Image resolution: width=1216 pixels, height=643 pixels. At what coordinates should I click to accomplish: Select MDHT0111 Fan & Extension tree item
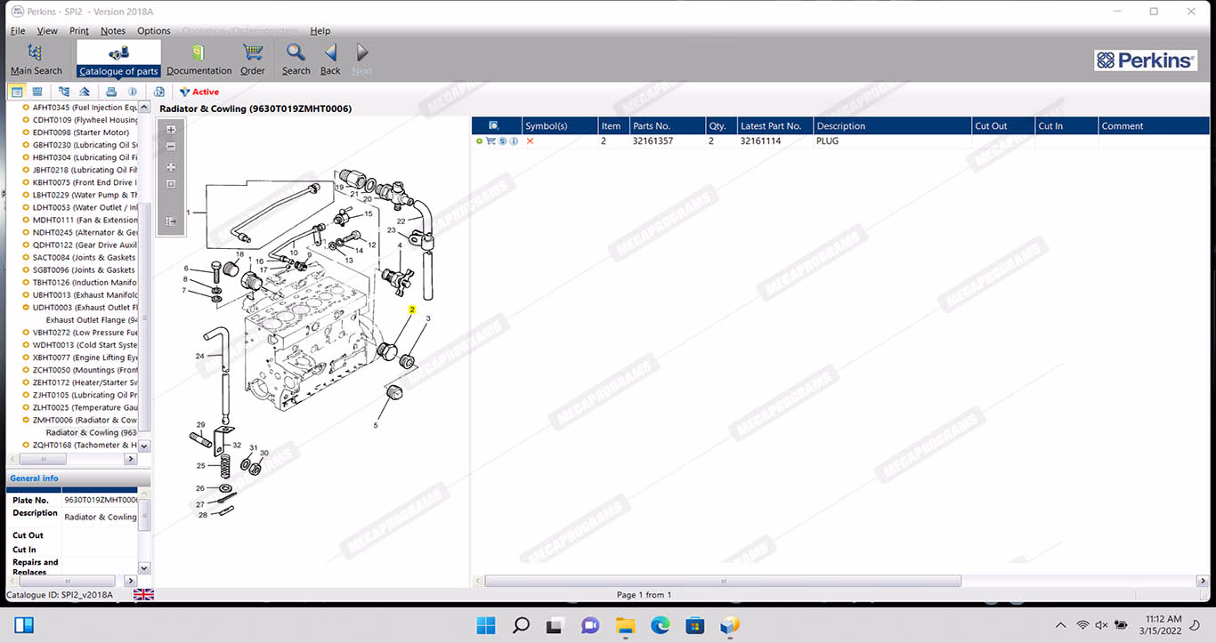tap(85, 220)
